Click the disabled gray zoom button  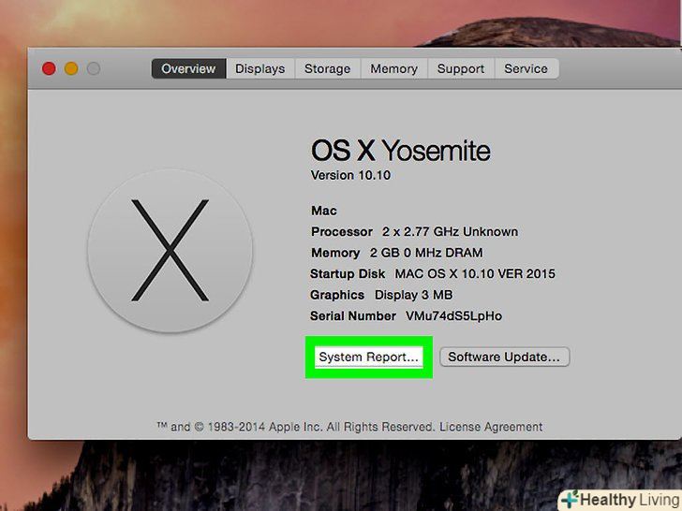click(x=94, y=68)
